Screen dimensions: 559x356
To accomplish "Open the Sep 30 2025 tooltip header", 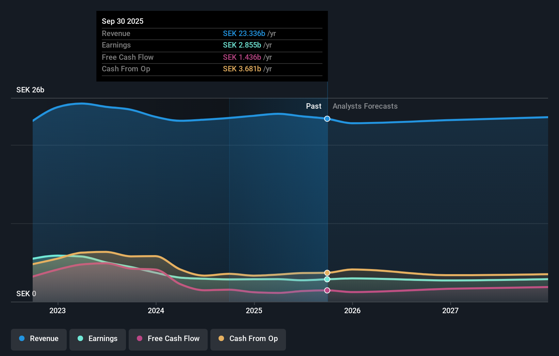I will point(123,21).
